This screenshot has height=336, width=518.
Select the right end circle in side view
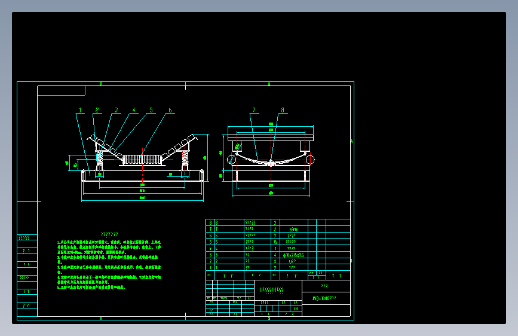click(310, 160)
